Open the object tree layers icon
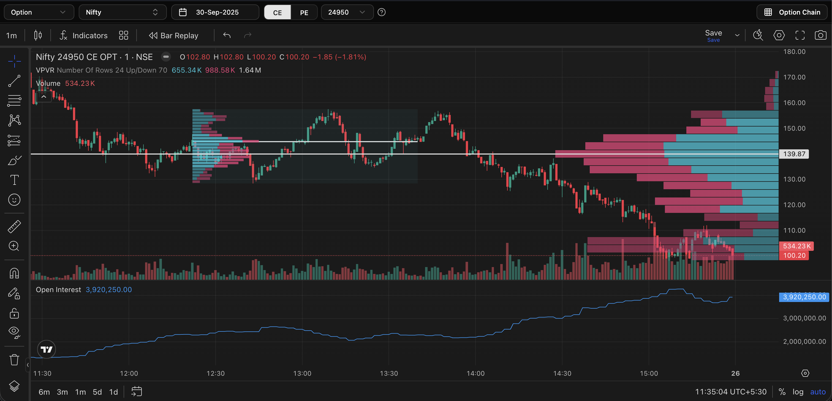The height and width of the screenshot is (401, 832). coord(14,386)
